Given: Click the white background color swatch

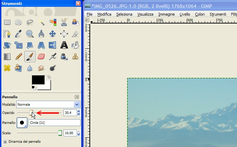Looking at the screenshot, I should (x=47, y=87).
